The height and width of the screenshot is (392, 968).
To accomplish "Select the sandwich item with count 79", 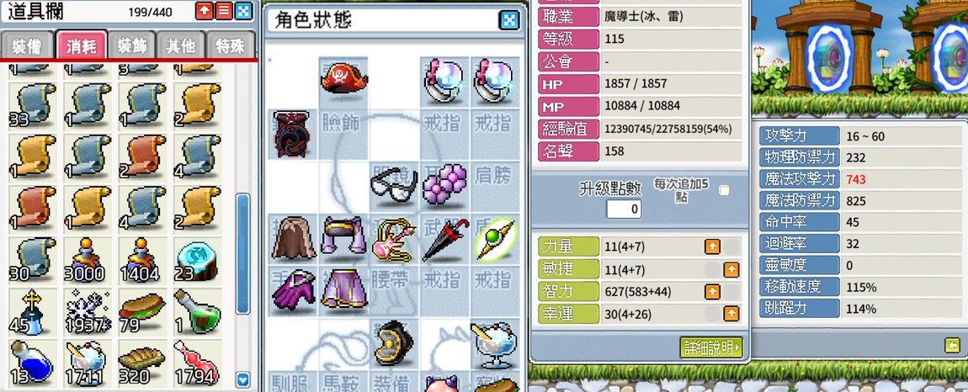I will coord(141,310).
